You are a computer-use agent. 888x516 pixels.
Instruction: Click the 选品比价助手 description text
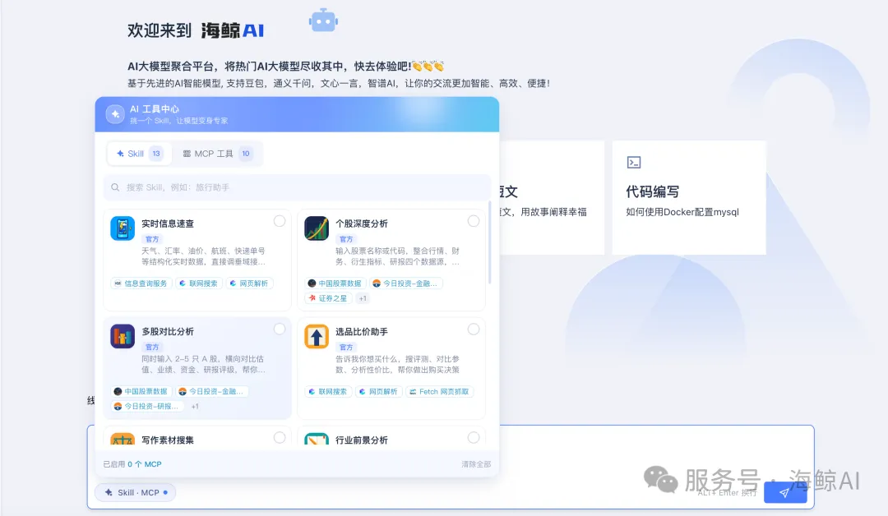398,364
